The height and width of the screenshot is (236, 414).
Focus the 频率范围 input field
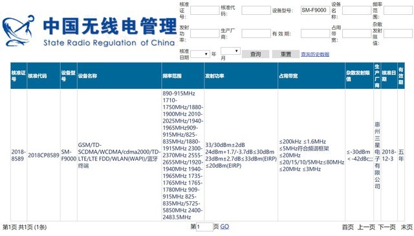point(398,10)
